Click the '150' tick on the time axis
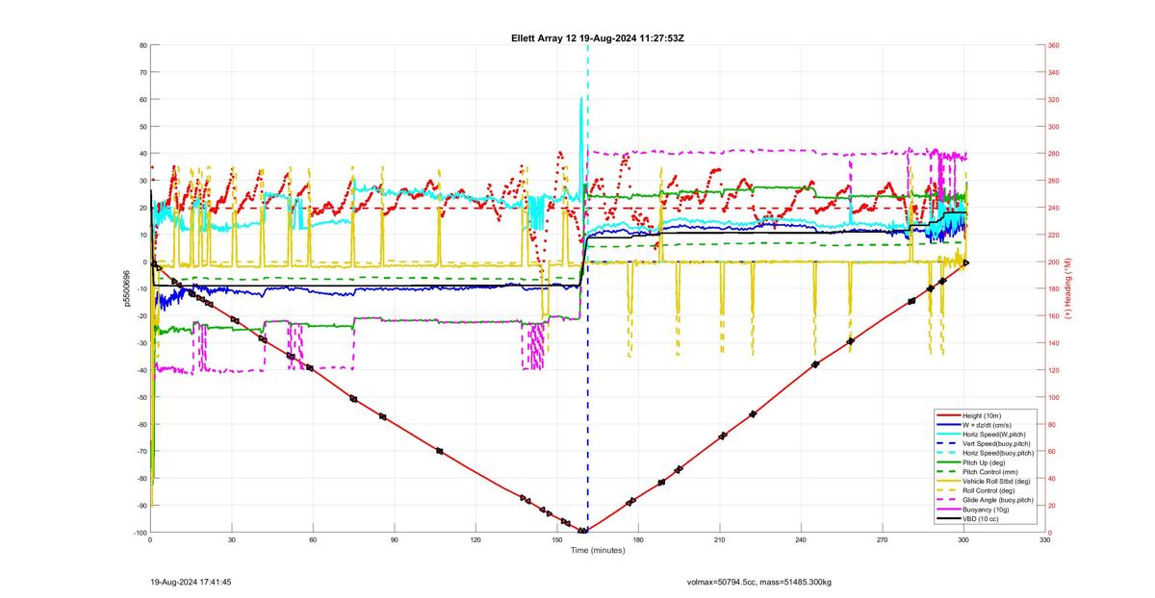Viewport: 1155px width, 598px height. 556,541
